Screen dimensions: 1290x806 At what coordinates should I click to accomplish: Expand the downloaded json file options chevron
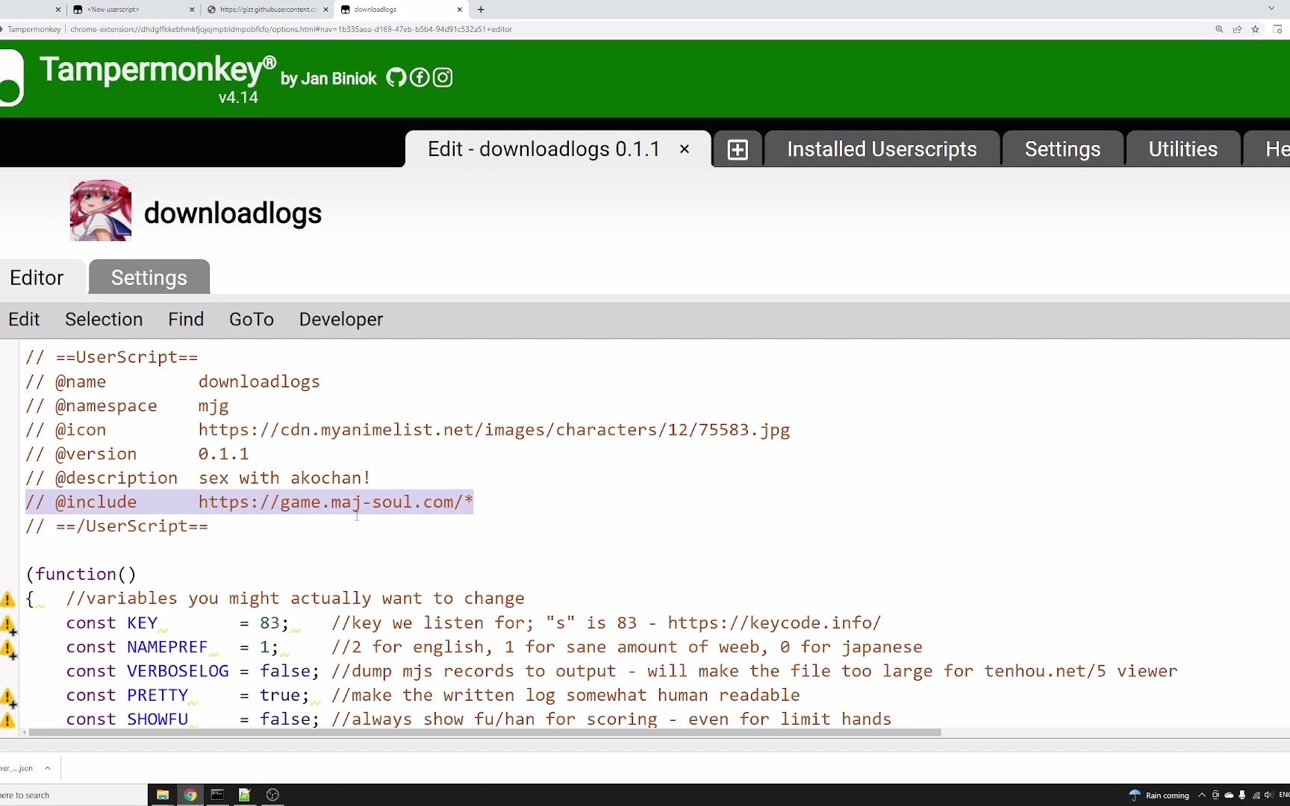click(47, 768)
